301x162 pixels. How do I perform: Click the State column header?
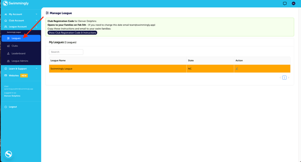191,60
